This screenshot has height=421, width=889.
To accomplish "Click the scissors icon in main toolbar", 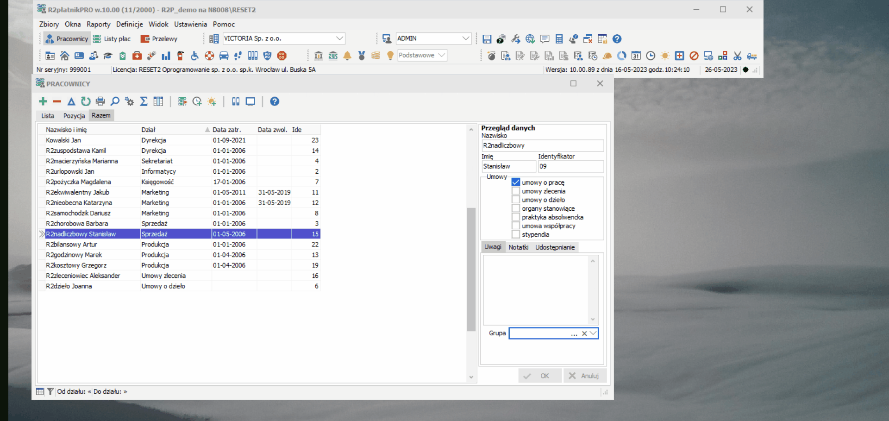I will [x=738, y=56].
